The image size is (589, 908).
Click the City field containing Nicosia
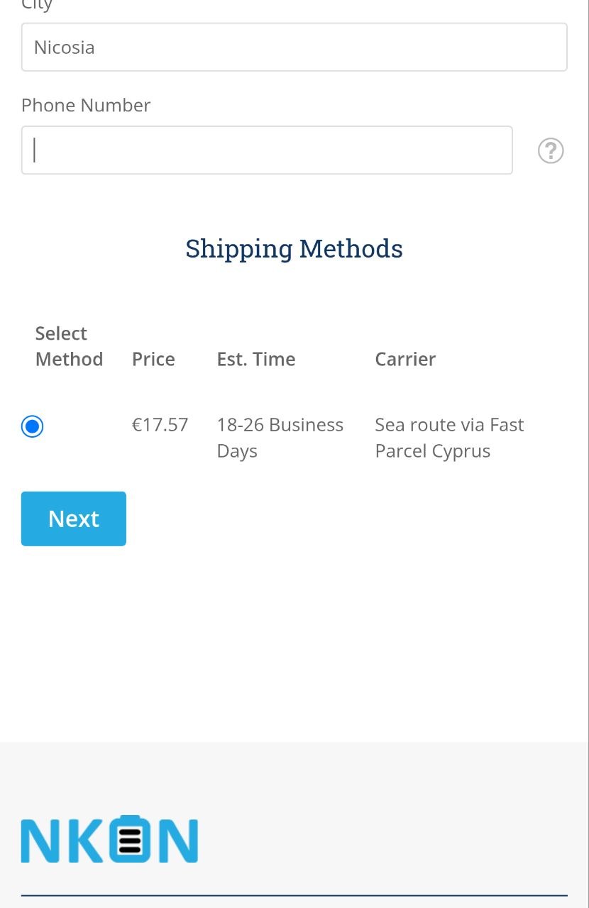pyautogui.click(x=294, y=48)
